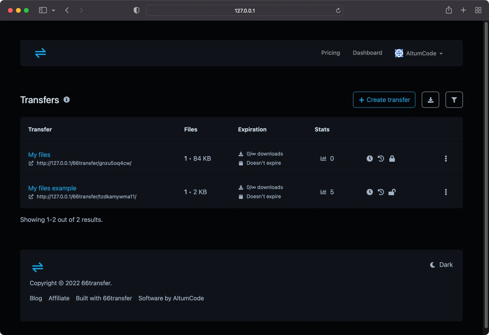This screenshot has height=335, width=489.
Task: Expand the Safari sidebar dropdown arrow
Action: tap(53, 10)
